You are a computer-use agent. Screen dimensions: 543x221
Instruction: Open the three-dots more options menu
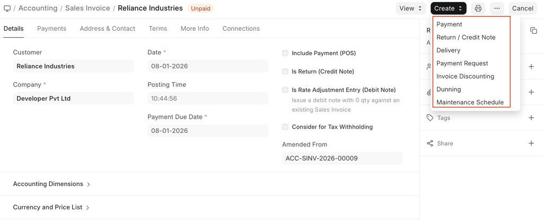(x=497, y=8)
